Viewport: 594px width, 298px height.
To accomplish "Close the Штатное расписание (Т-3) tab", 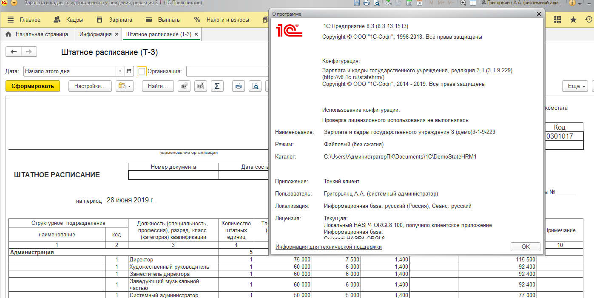I will pos(196,34).
